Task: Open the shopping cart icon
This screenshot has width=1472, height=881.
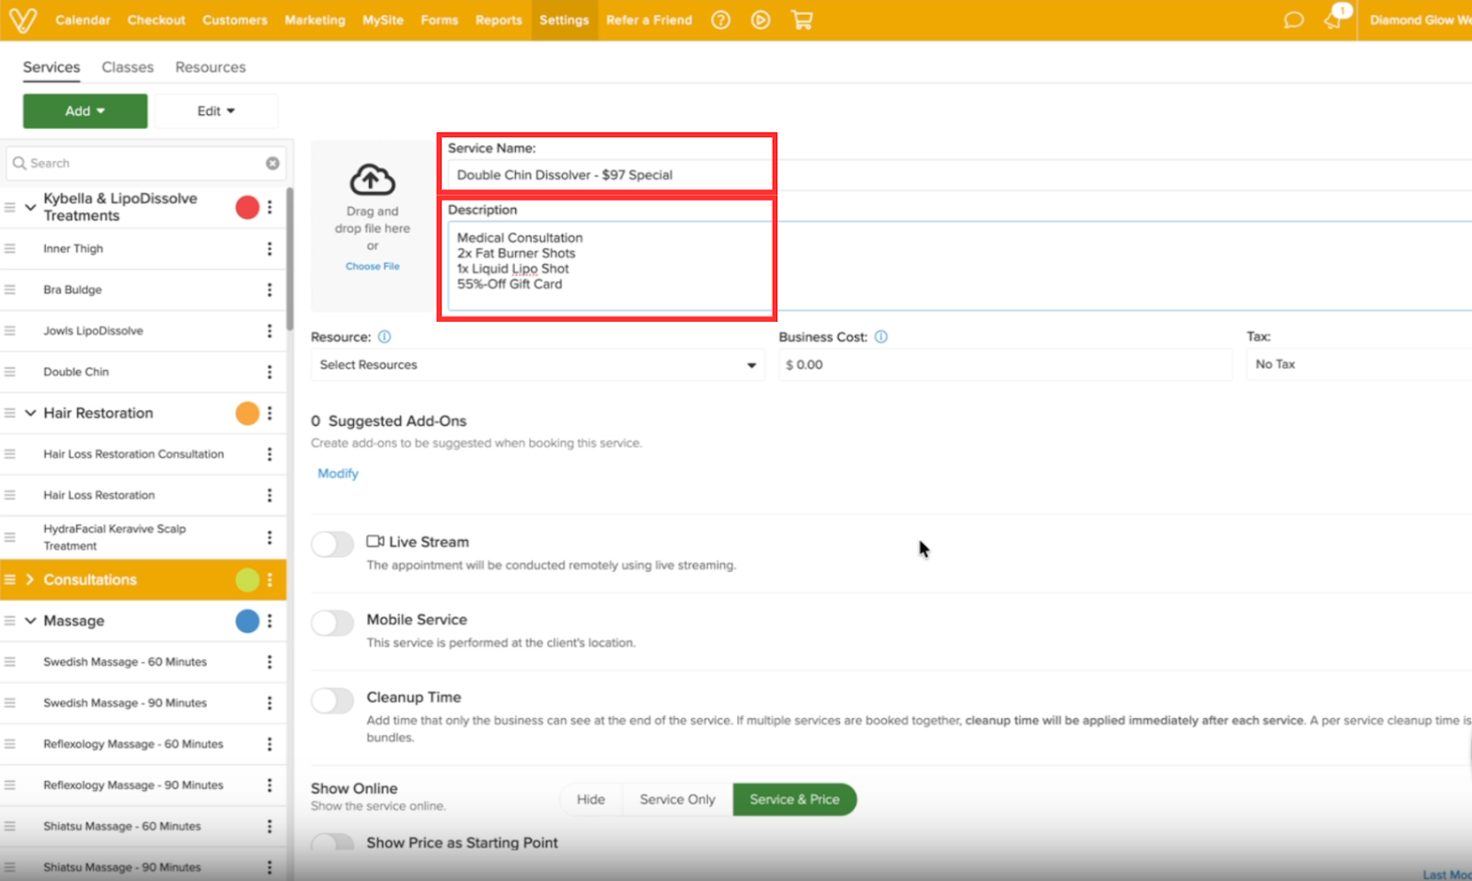Action: 801,20
